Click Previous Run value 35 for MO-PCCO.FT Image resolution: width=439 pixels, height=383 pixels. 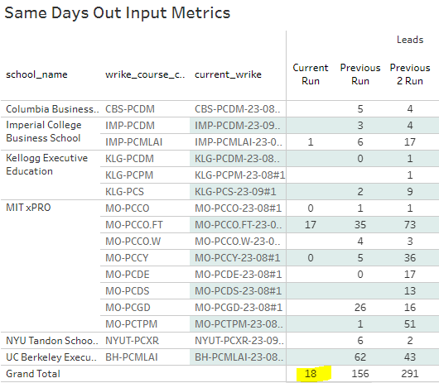click(x=360, y=225)
